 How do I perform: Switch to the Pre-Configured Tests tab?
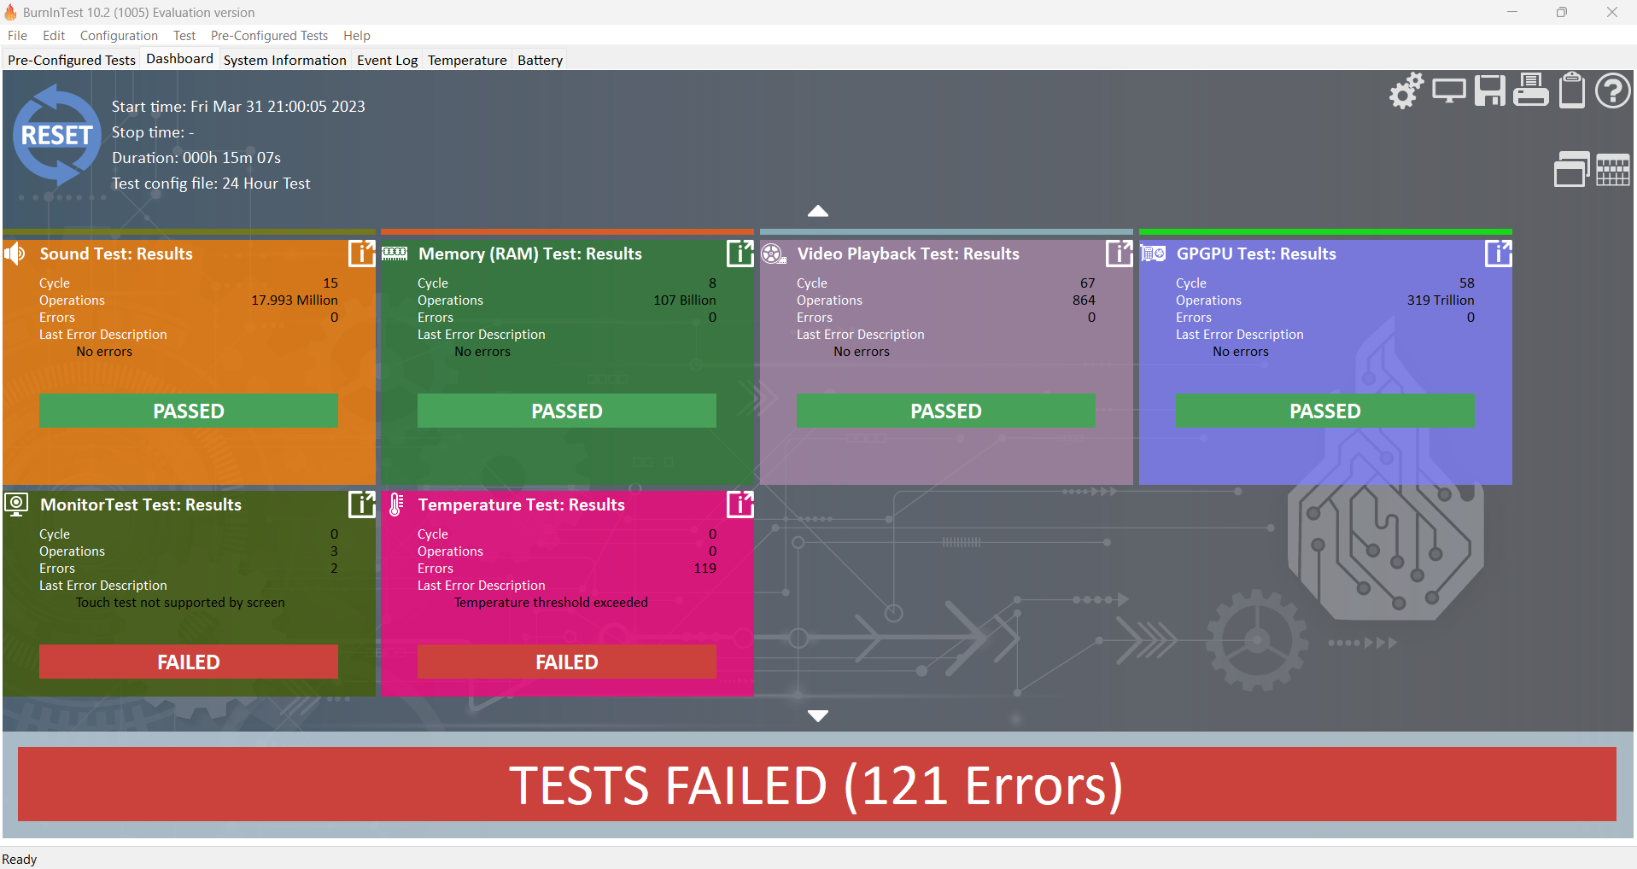(72, 60)
